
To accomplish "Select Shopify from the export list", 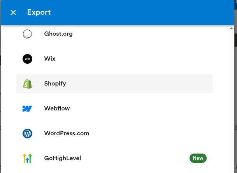I will tap(114, 84).
